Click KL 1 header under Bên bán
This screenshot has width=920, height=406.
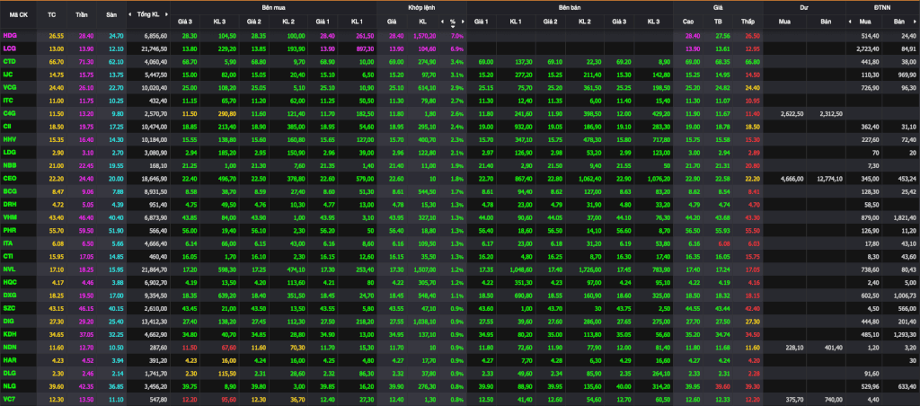click(x=515, y=22)
